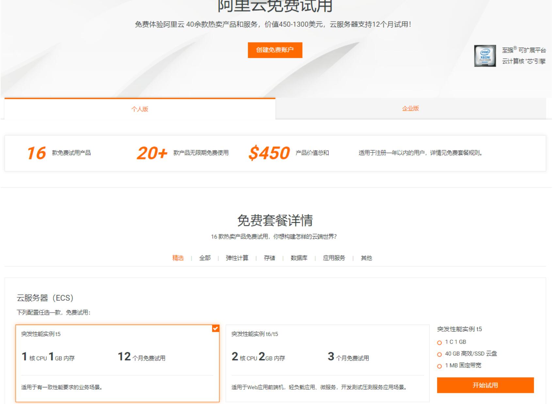Click the 20+ 款产品无限期免费使用 statistic

[x=183, y=153]
